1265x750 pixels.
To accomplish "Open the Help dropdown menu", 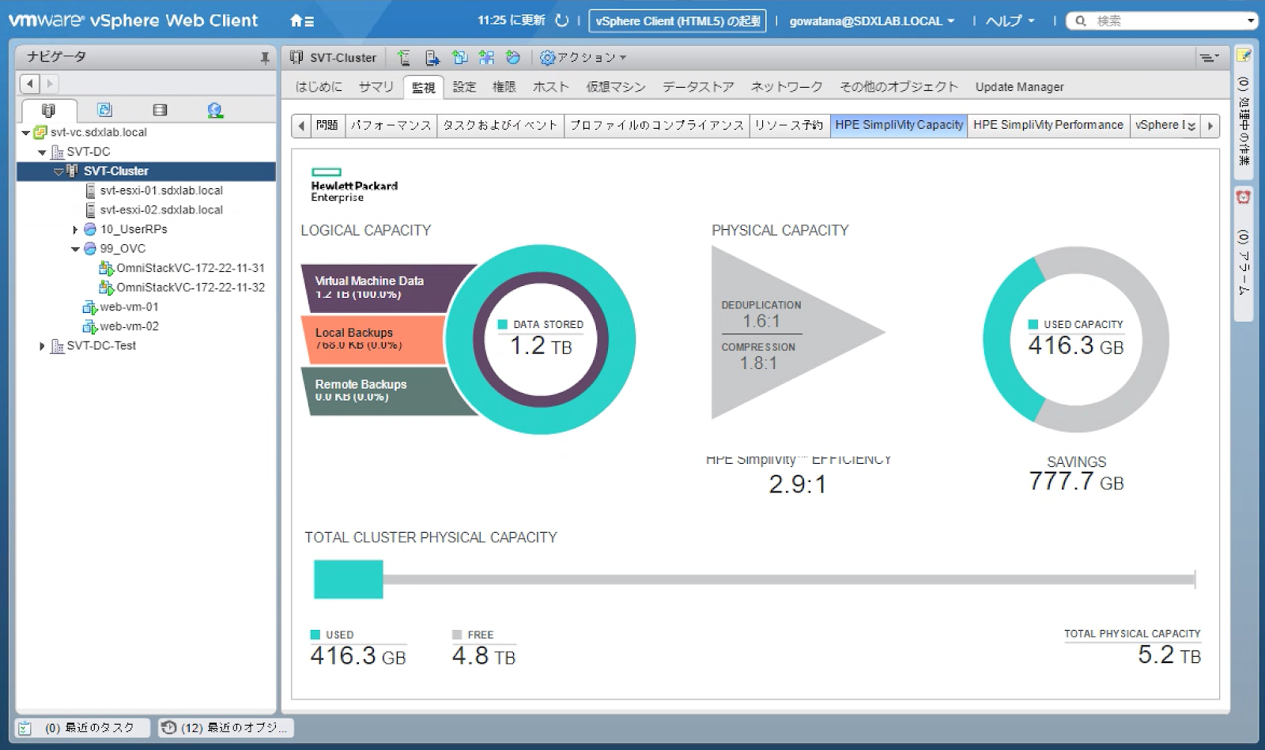I will coord(1010,21).
